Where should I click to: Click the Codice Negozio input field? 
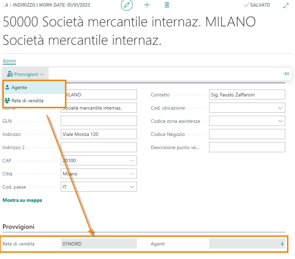tap(247, 134)
